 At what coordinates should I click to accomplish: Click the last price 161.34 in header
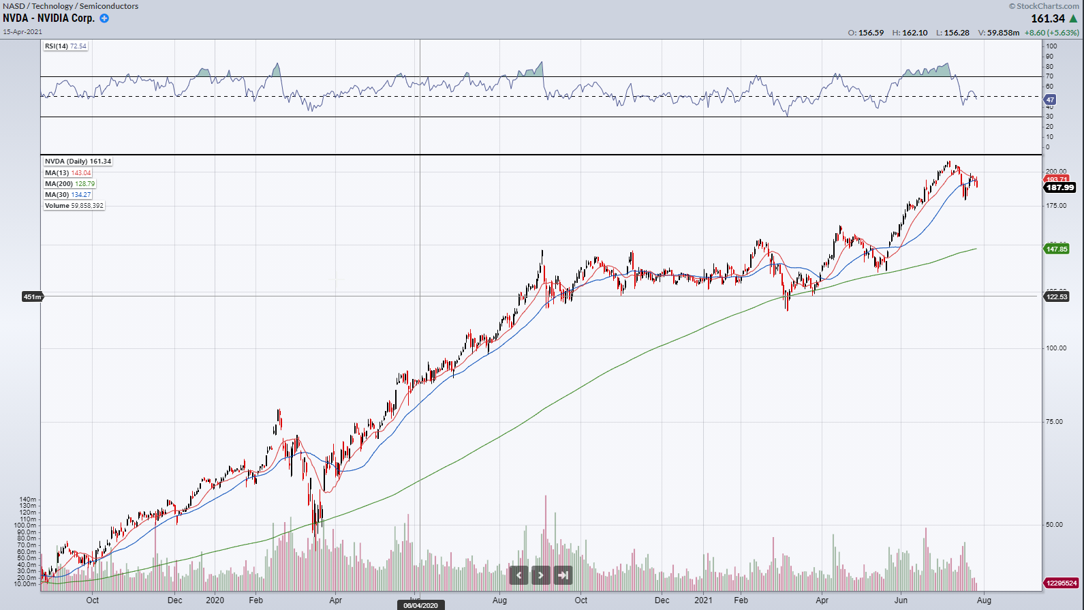[1048, 19]
